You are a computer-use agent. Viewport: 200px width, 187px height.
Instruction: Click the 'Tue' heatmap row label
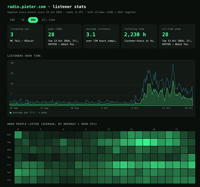click(9, 142)
